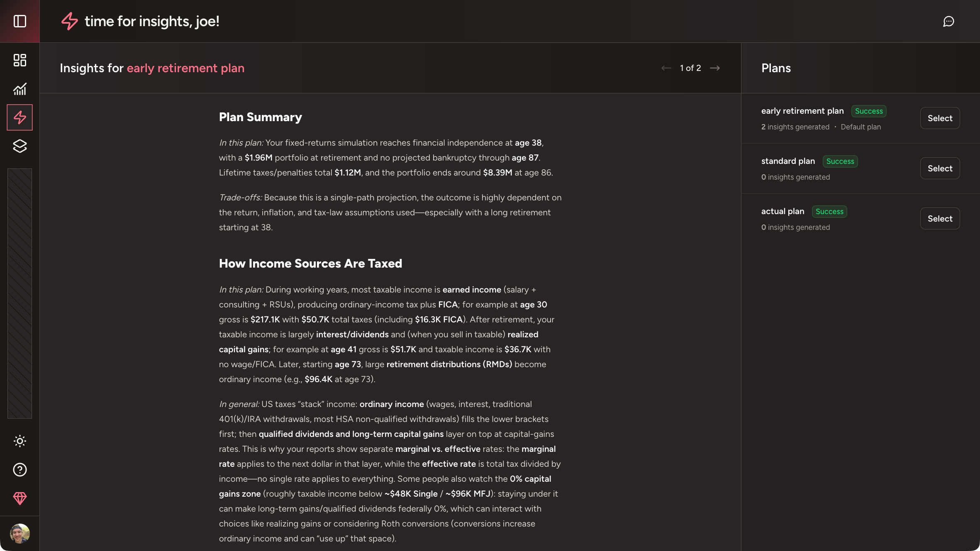
Task: Open the chat feedback bubble
Action: pos(949,21)
